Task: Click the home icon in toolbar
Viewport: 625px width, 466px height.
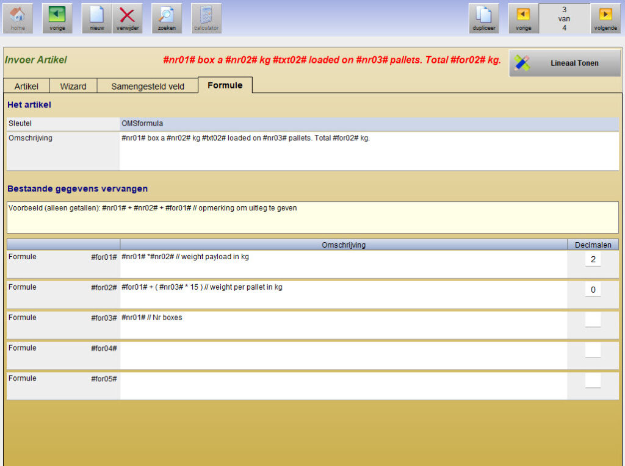Action: coord(18,18)
